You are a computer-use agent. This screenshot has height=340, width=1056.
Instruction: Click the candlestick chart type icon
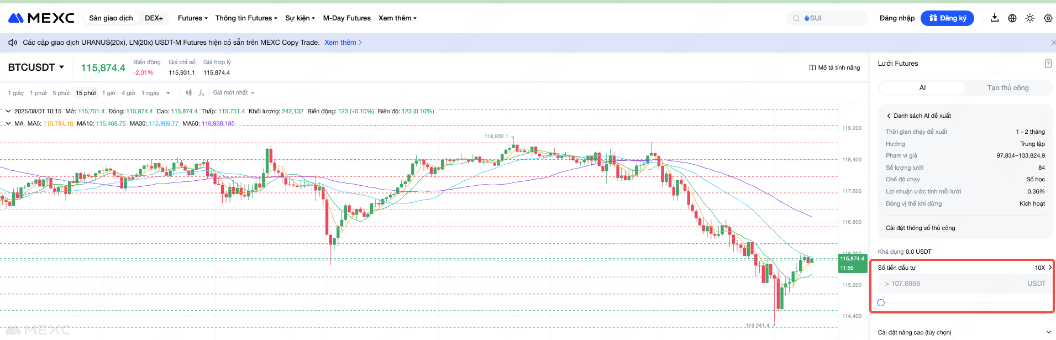click(189, 93)
